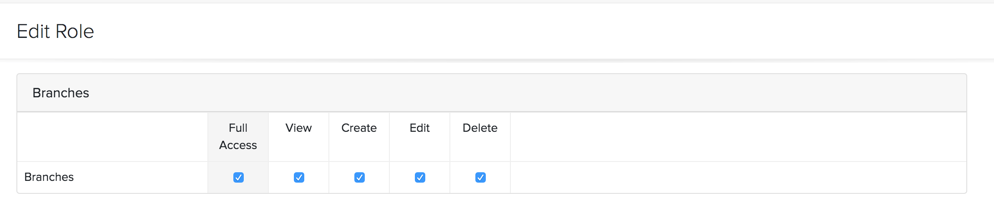
Task: Click the Branches panel heading title
Action: coord(61,93)
